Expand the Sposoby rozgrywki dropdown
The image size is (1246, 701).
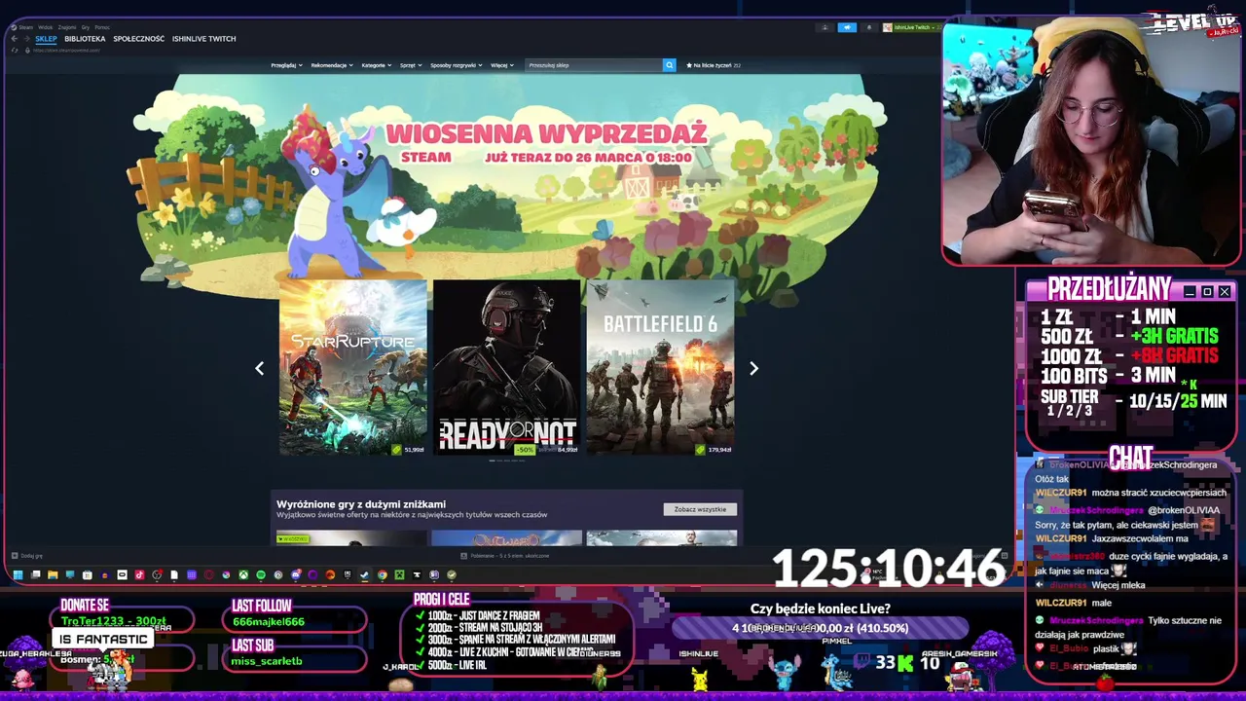pyautogui.click(x=457, y=65)
